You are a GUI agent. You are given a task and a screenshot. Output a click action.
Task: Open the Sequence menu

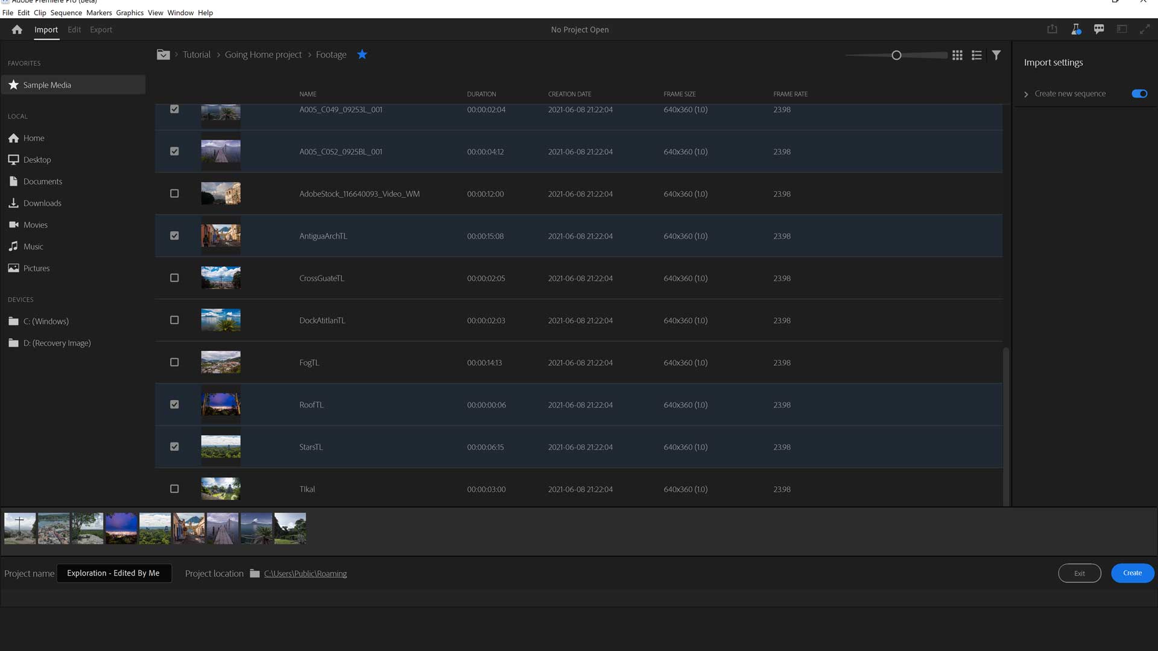(x=66, y=13)
